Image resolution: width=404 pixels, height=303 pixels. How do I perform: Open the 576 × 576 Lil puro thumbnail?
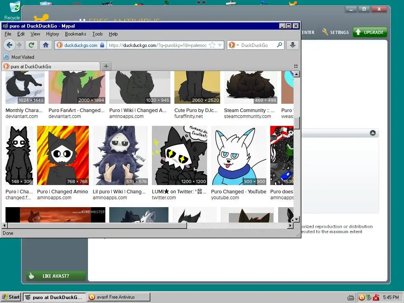(x=120, y=155)
